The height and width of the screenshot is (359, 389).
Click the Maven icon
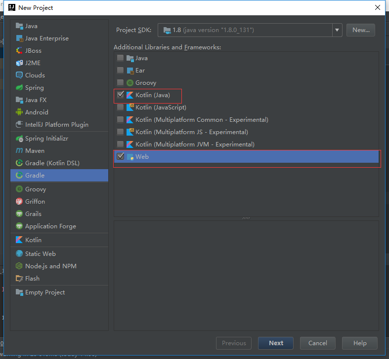point(19,151)
